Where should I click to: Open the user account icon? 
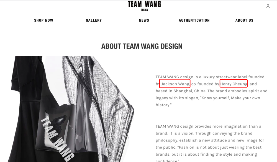click(268, 6)
